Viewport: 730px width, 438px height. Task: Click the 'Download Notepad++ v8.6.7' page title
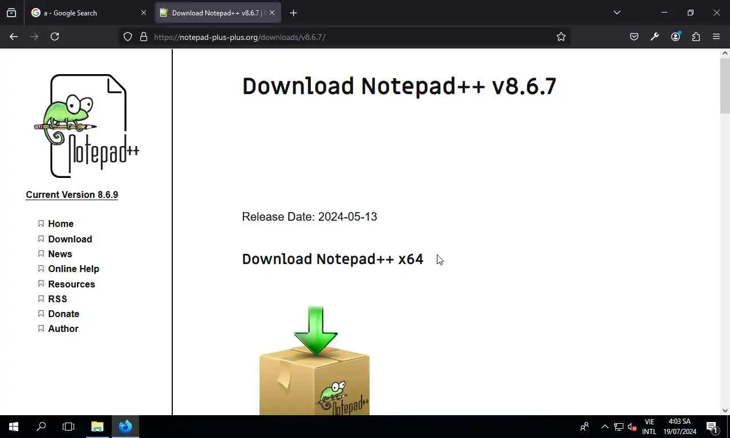pyautogui.click(x=399, y=86)
